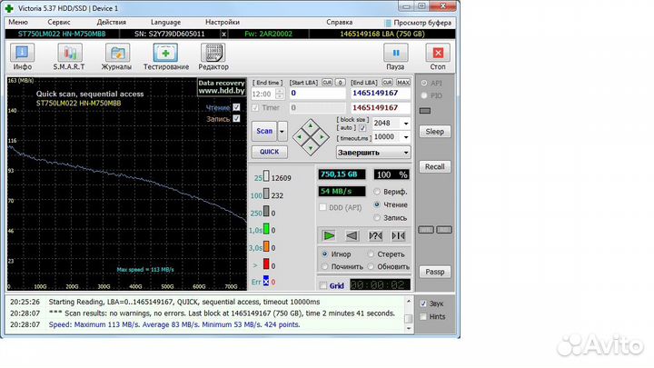Click the green play scan-mode arrow
Image resolution: width=654 pixels, height=368 pixels.
329,235
